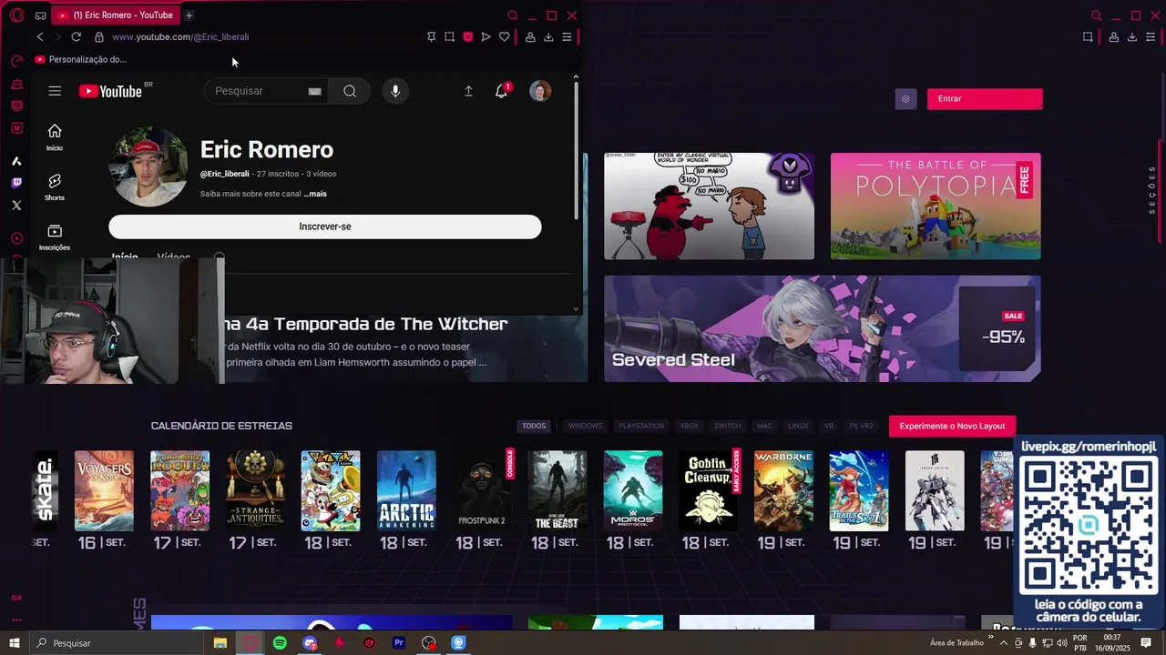Reload the YouTube page
This screenshot has width=1166, height=655.
pos(77,37)
